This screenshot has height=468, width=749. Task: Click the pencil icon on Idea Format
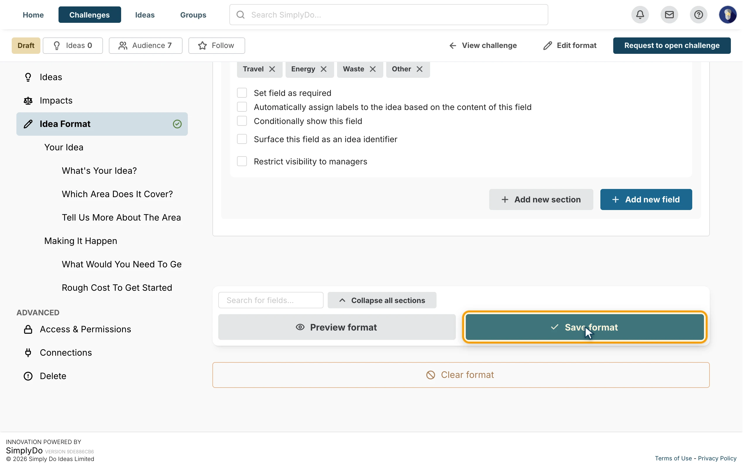[x=28, y=124]
